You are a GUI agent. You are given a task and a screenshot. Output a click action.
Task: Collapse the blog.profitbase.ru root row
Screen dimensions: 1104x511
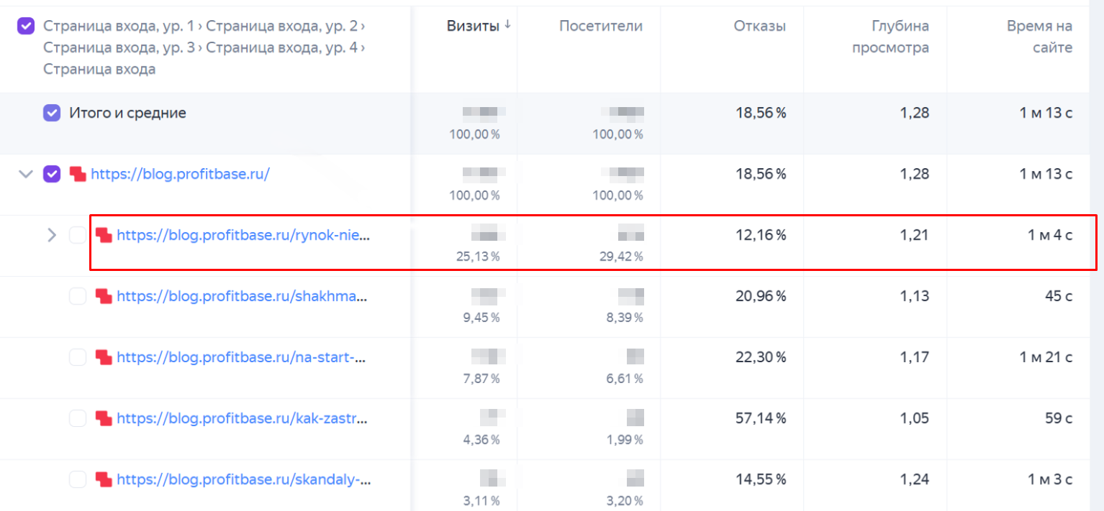pos(26,174)
